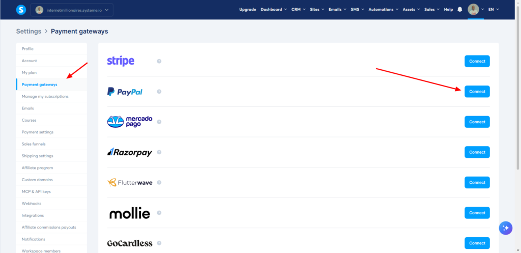Click the help icon beside PayPal
Viewport: 521px width, 253px height.
coord(159,92)
